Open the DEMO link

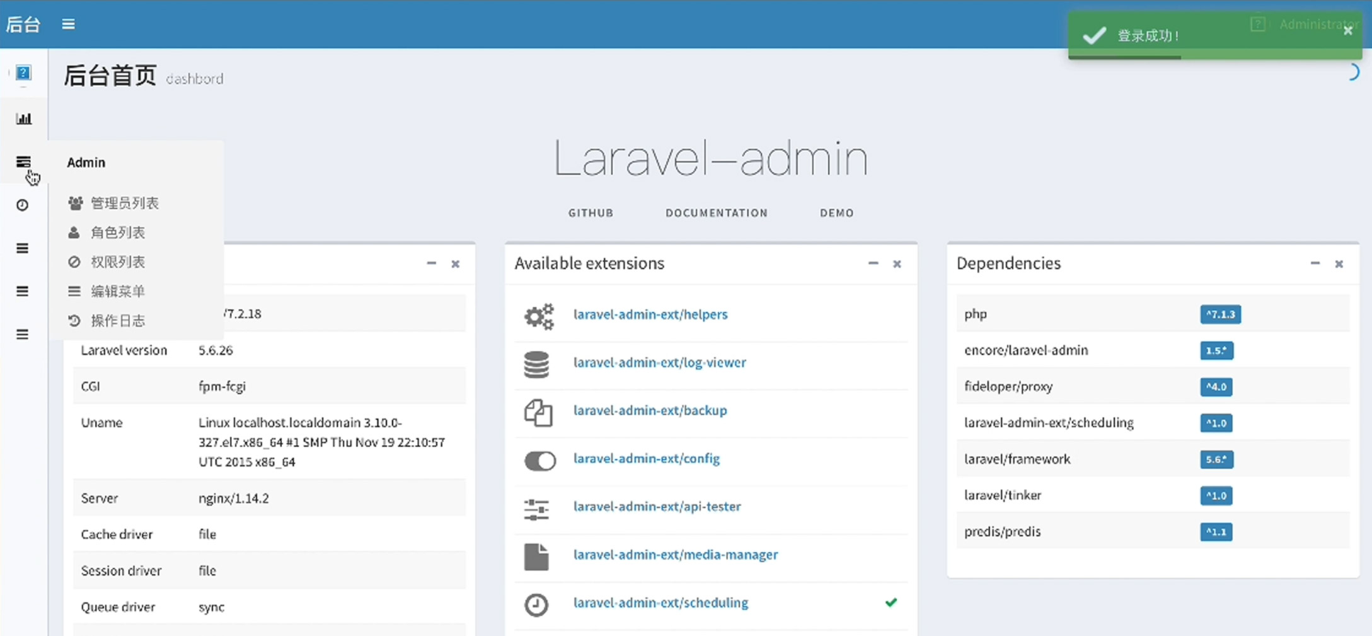click(837, 213)
